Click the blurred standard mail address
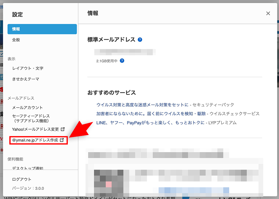279x199 pixels. point(125,52)
